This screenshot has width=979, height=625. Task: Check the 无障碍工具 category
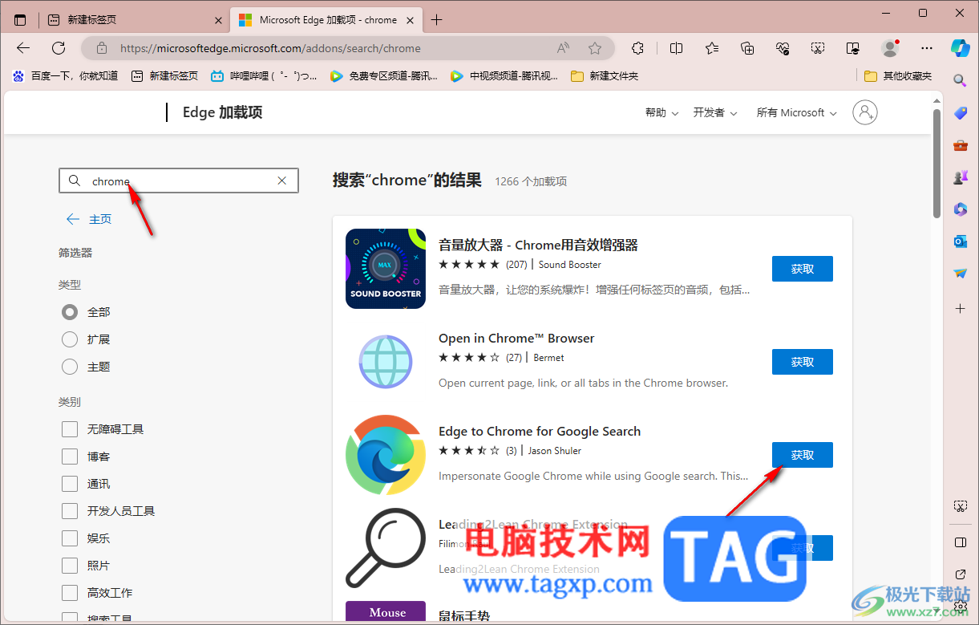click(x=70, y=429)
